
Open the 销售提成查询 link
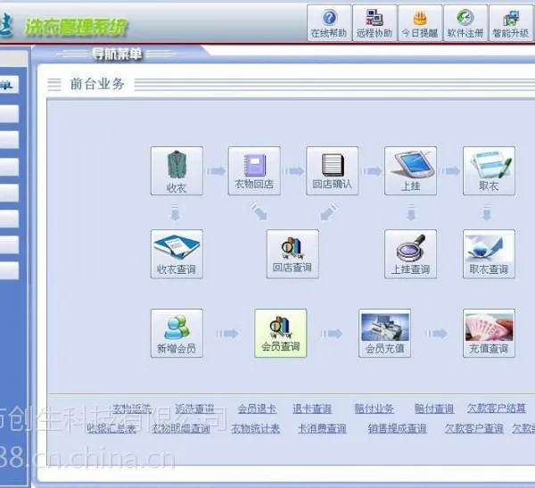click(x=397, y=428)
